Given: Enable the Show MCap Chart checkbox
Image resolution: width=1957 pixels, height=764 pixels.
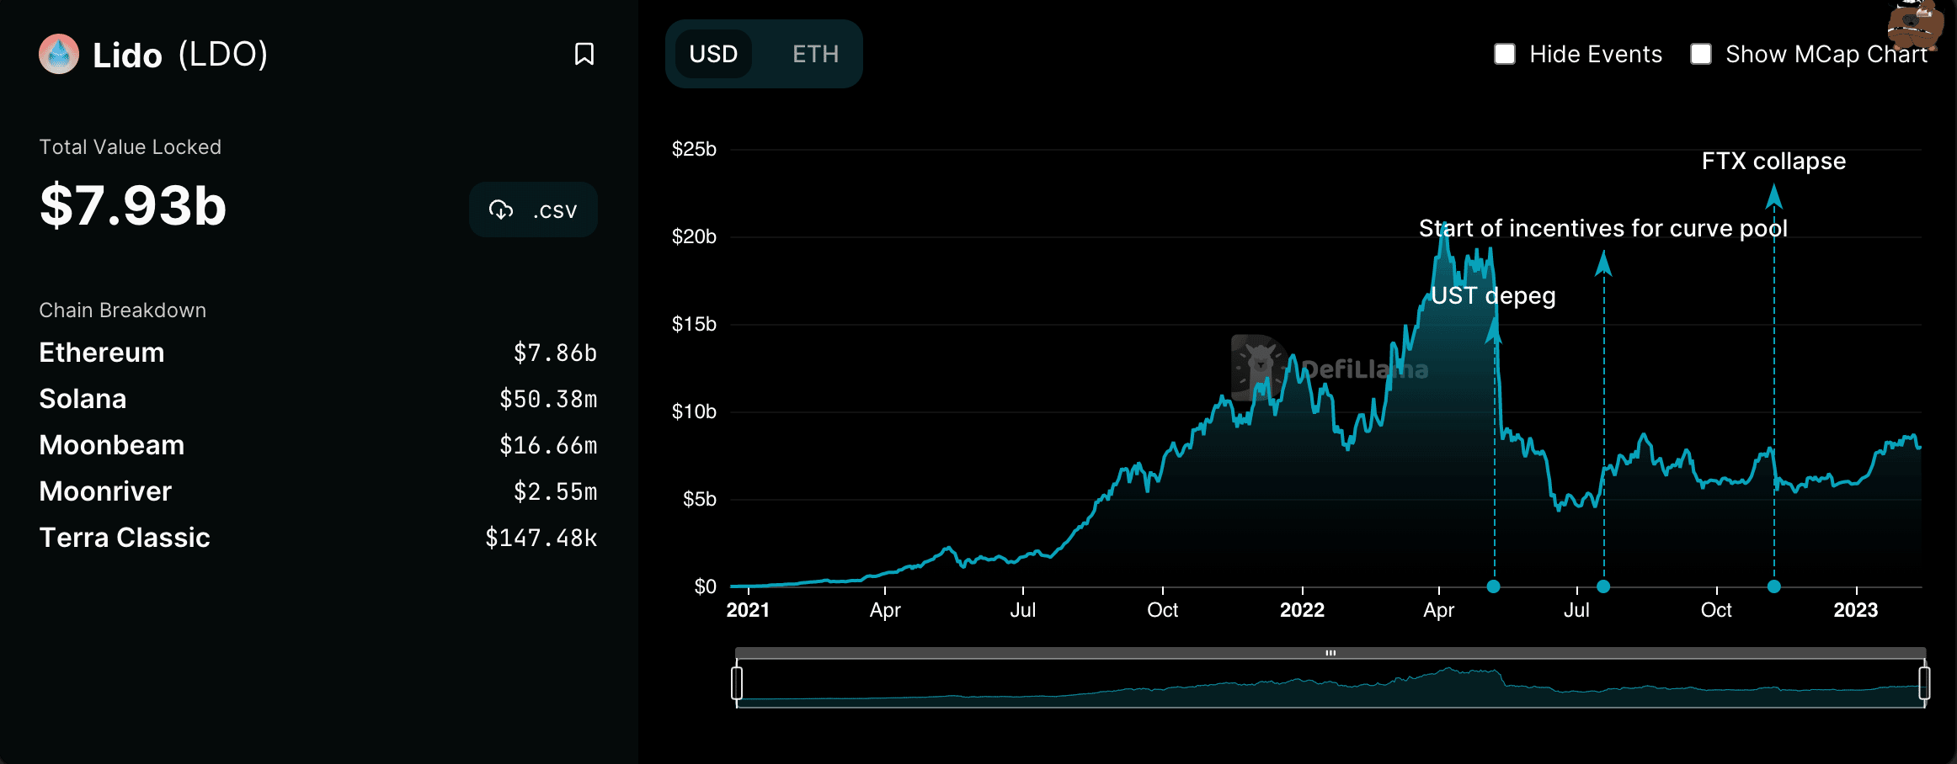Looking at the screenshot, I should (x=1701, y=54).
